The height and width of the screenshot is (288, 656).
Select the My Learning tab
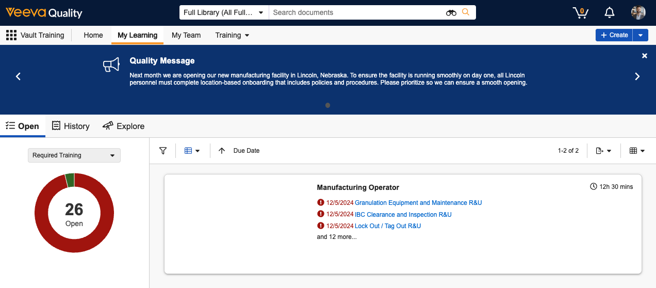tap(137, 35)
